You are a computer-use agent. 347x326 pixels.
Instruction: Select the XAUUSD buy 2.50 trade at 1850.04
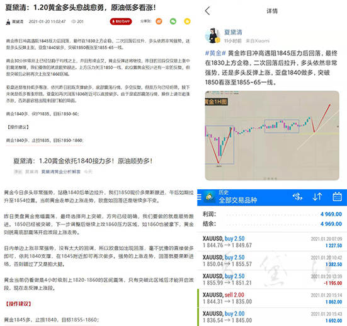pos(272,260)
